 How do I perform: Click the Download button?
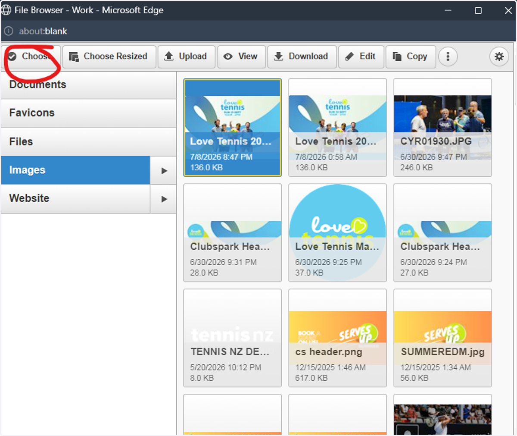302,56
